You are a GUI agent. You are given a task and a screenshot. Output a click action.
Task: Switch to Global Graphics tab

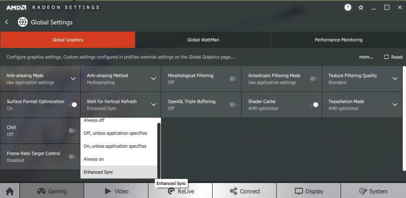[x=67, y=40]
